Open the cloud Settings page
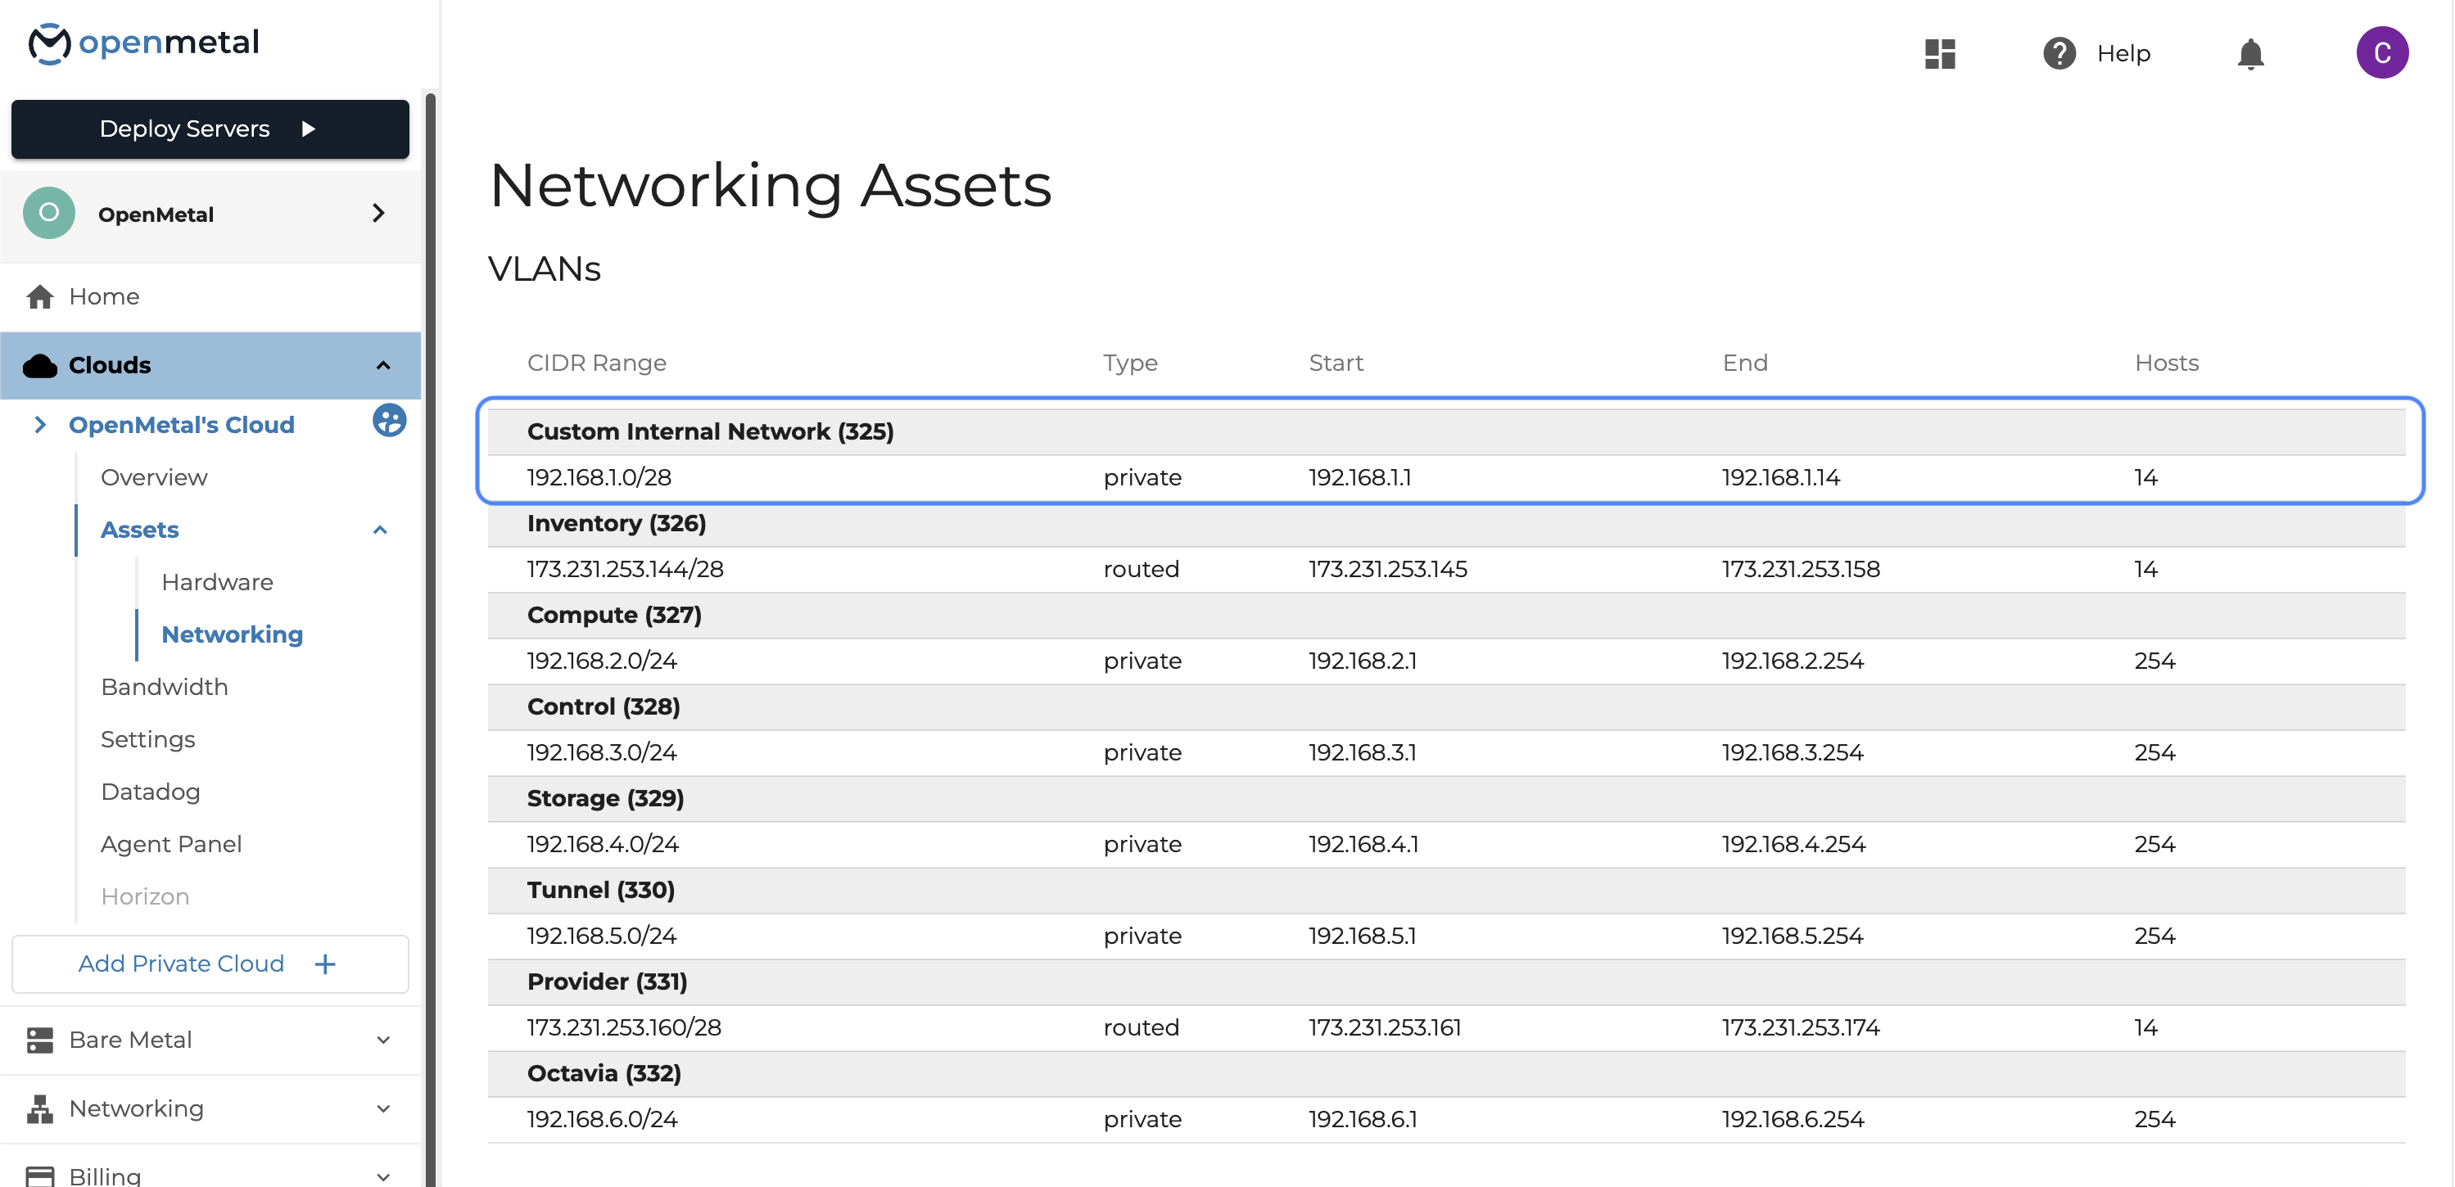Image resolution: width=2455 pixels, height=1187 pixels. pyautogui.click(x=147, y=739)
